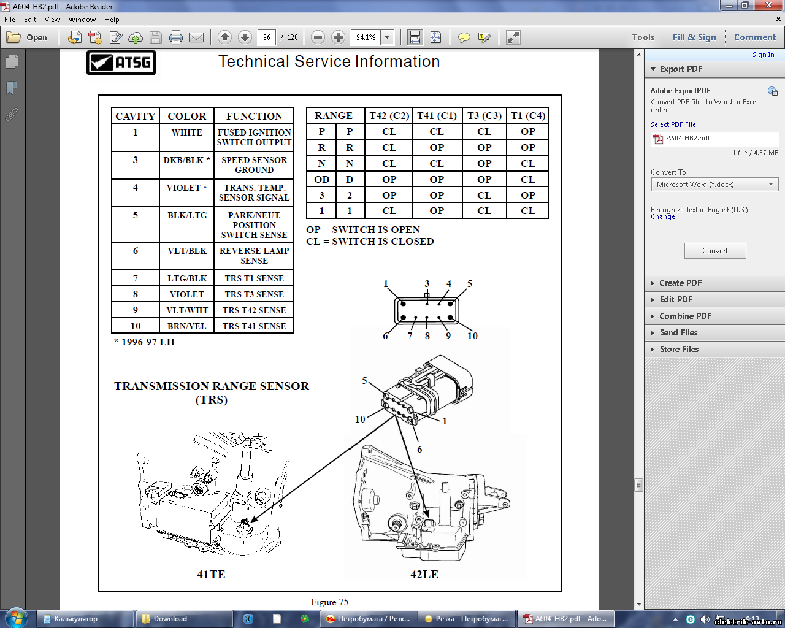The height and width of the screenshot is (628, 785).
Task: Click the email envelope icon
Action: tap(196, 37)
